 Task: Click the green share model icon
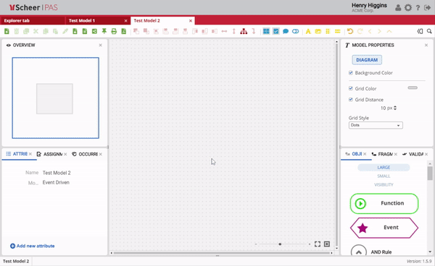point(94,31)
